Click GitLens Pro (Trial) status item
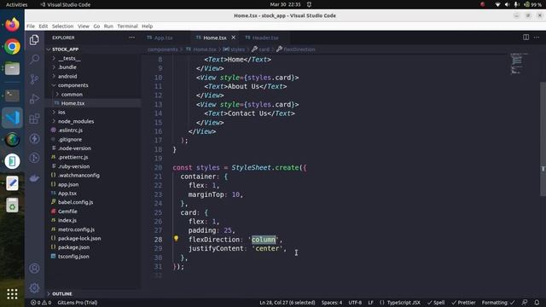The image size is (546, 307). [x=78, y=303]
